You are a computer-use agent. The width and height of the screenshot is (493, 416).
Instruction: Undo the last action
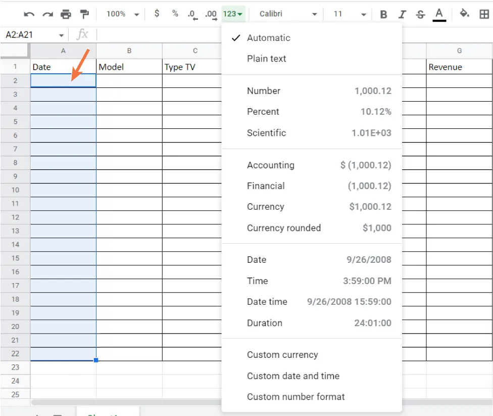coord(29,14)
